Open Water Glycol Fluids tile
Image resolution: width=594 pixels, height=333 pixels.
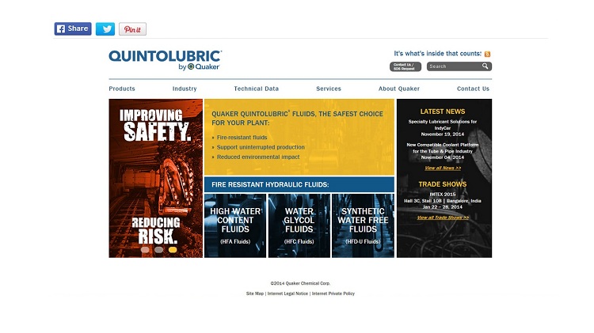point(299,225)
